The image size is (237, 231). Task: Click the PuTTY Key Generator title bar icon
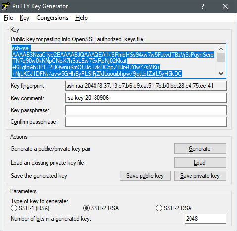click(6, 6)
